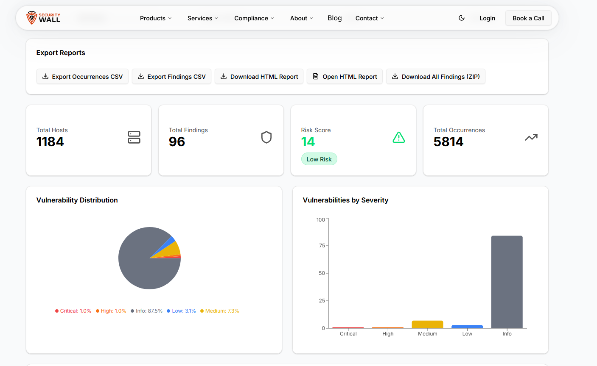Expand the Compliance navigation dropdown
This screenshot has width=597, height=366.
click(254, 18)
